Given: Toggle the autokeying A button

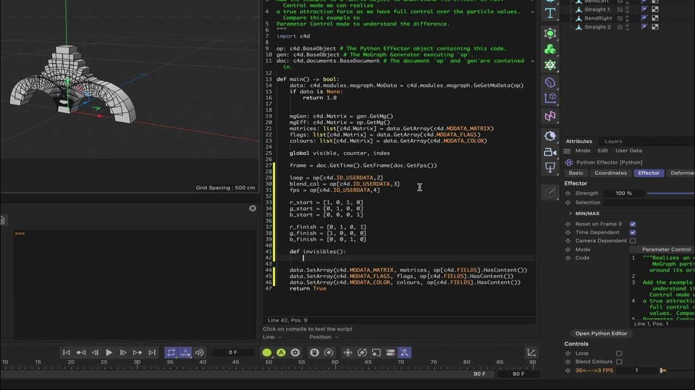Looking at the screenshot, I should click(x=281, y=353).
